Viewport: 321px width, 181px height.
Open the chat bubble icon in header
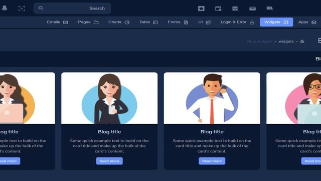point(270,8)
